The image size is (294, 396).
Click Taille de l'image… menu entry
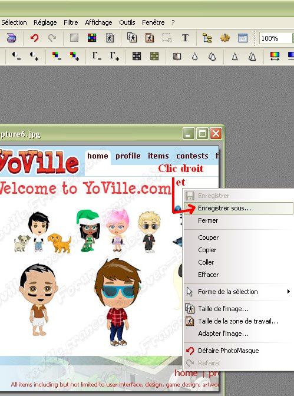(223, 309)
